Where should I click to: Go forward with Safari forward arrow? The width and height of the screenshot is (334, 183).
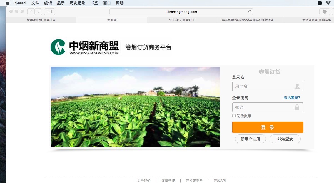(38, 12)
